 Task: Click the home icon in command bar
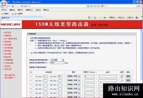pos(89,18)
